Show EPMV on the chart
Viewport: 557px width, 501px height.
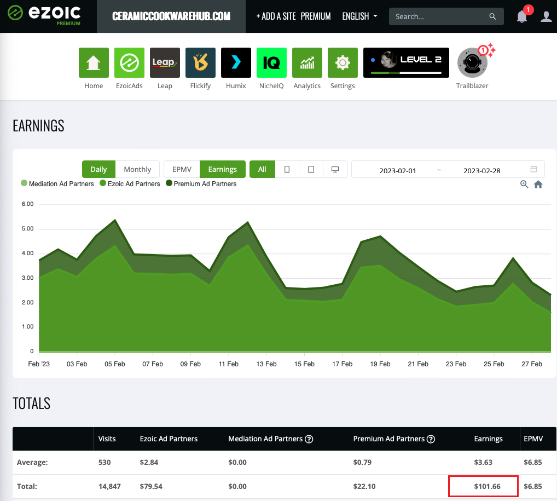182,169
